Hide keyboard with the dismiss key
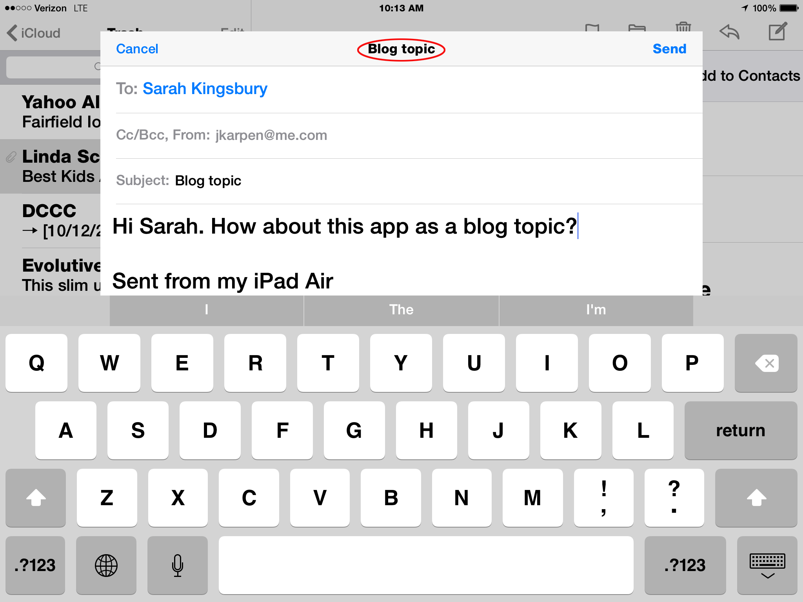803x602 pixels. [767, 565]
